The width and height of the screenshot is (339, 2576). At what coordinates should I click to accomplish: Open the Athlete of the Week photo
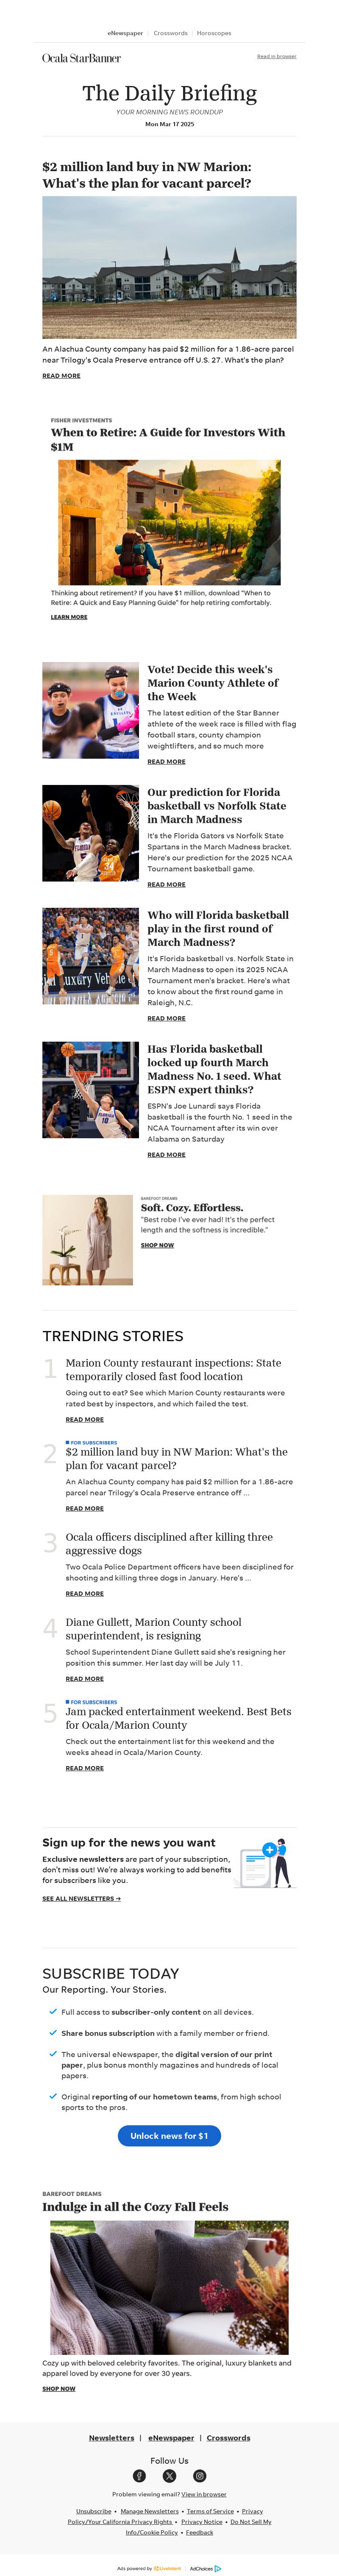[x=90, y=710]
